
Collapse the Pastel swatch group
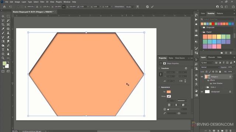[202, 32]
